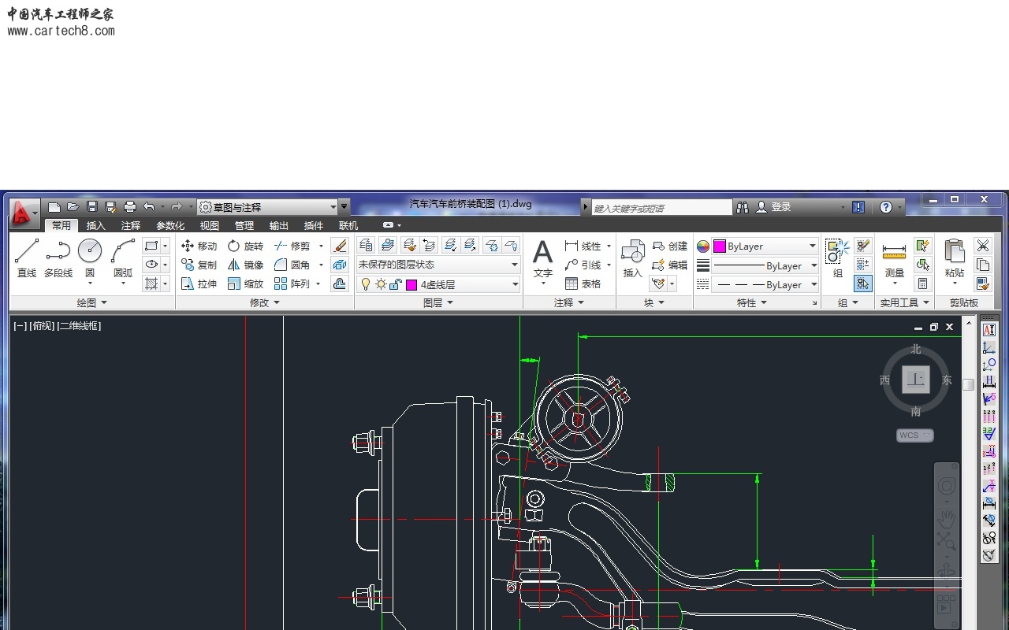Click the keyword search input field
Screen dimensions: 1009x630
coord(662,208)
